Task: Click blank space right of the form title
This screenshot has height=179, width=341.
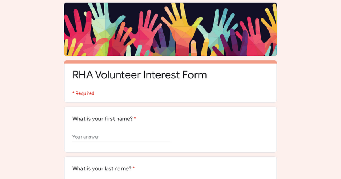Action: [242, 75]
